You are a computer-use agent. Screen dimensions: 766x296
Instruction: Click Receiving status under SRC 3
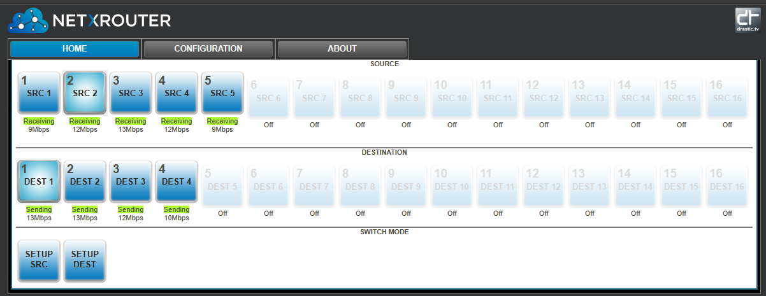pyautogui.click(x=131, y=121)
